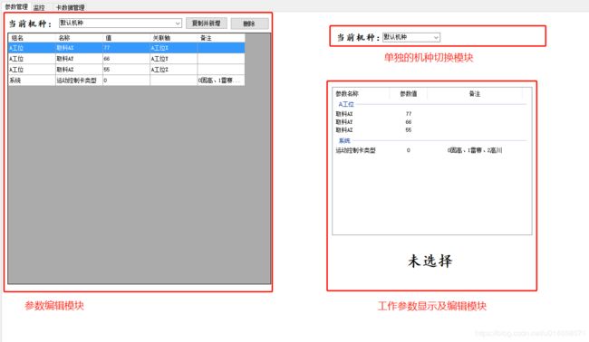Click 备注 header in the editing table
This screenshot has width=589, height=342.
221,38
